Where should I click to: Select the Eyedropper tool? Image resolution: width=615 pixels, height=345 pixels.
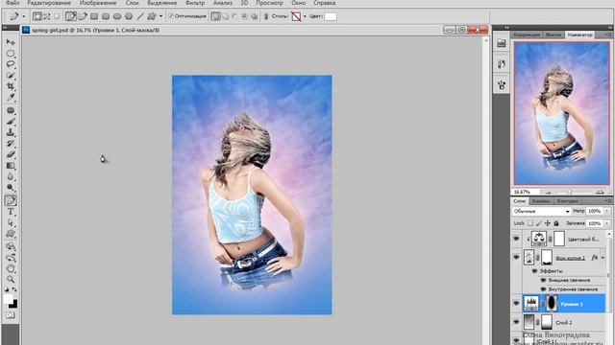point(11,97)
